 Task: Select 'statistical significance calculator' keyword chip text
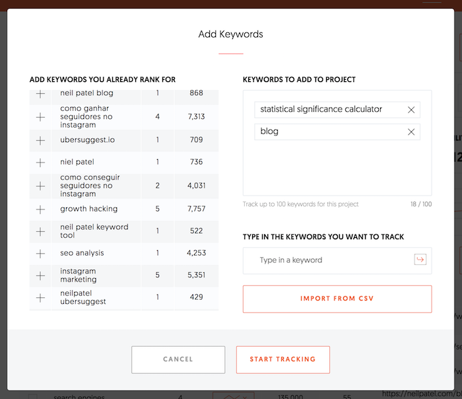(321, 110)
